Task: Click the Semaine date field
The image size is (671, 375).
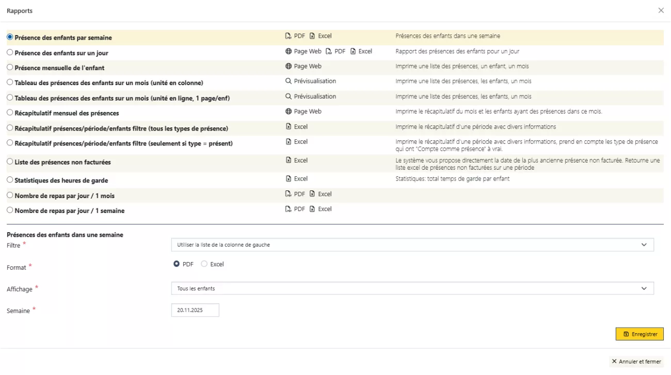Action: point(195,310)
